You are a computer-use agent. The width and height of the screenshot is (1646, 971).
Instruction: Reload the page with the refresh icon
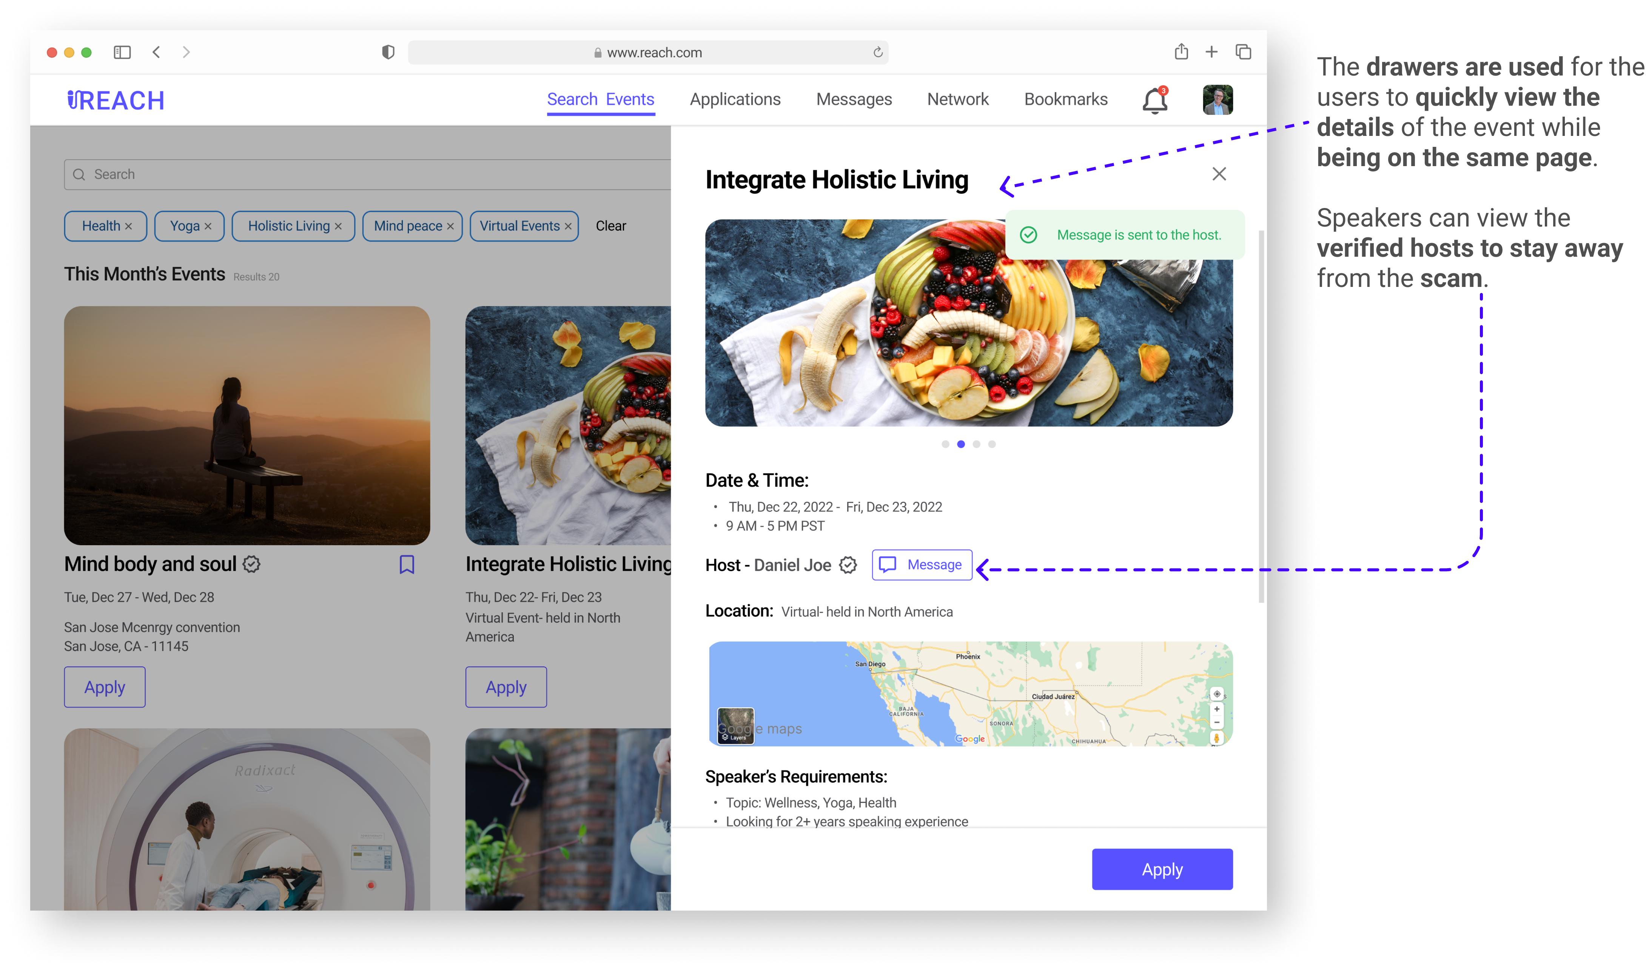(x=878, y=52)
